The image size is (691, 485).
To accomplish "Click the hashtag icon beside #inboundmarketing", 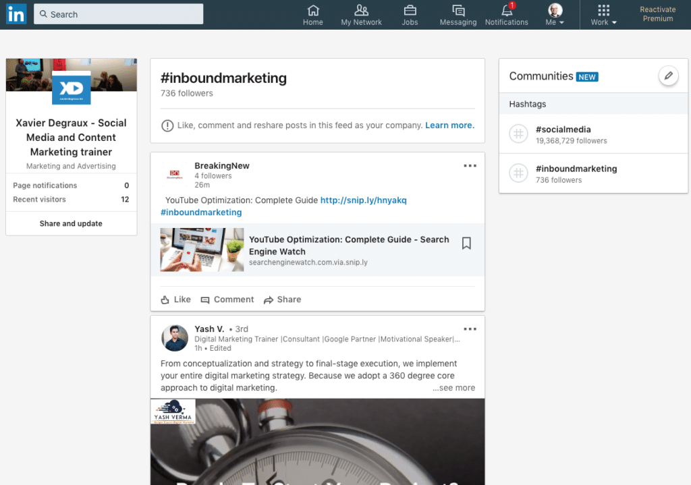I will coord(519,173).
